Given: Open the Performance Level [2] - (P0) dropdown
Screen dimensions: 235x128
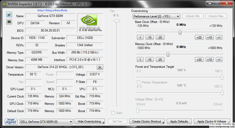Looking at the screenshot, I should (x=156, y=16).
